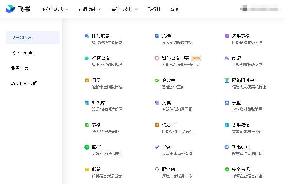Click the 多维表格 purple grid icon
This screenshot has width=284, height=184.
[x=227, y=36]
